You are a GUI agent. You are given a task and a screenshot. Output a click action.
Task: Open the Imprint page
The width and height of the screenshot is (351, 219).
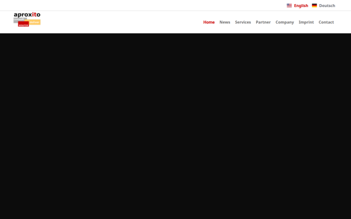[x=306, y=22]
